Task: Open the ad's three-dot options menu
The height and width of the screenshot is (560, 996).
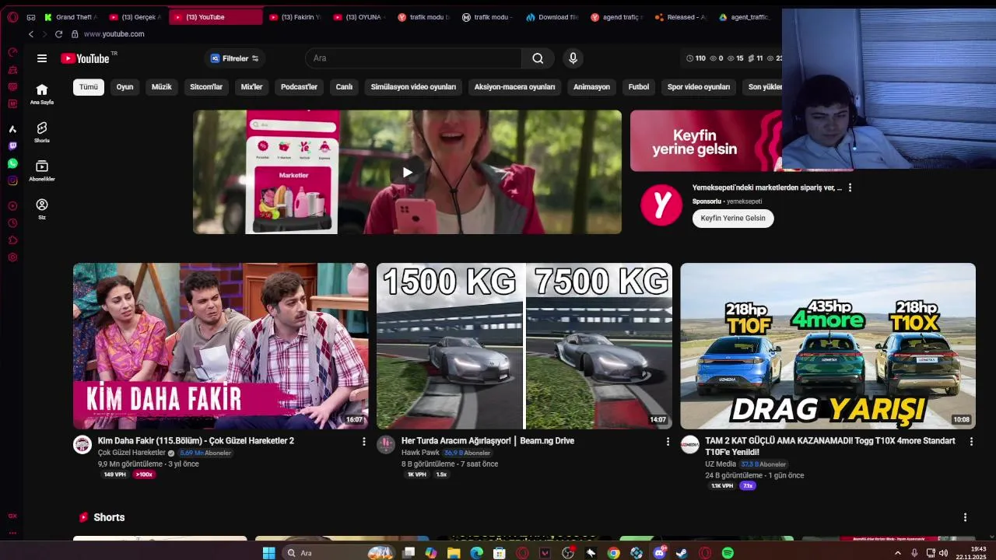Action: [x=850, y=187]
